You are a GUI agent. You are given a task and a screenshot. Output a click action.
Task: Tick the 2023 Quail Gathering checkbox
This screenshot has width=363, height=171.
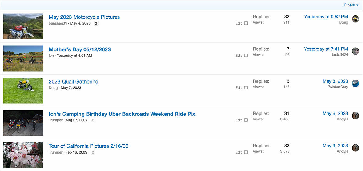pyautogui.click(x=246, y=88)
